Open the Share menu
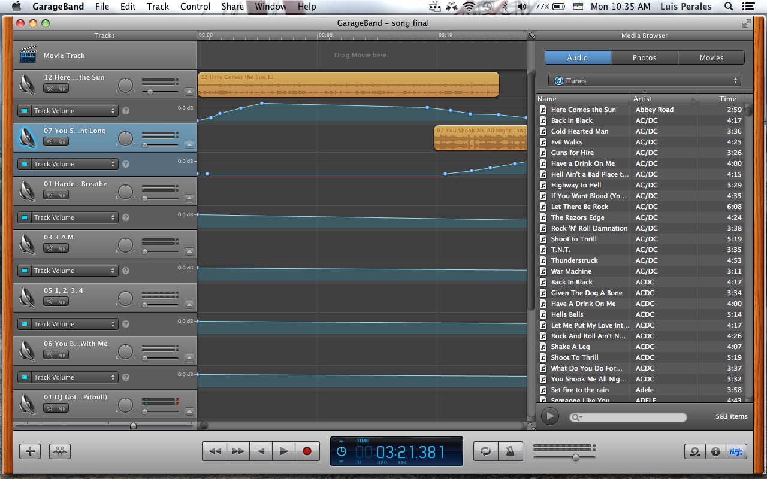The width and height of the screenshot is (767, 479). coord(232,7)
